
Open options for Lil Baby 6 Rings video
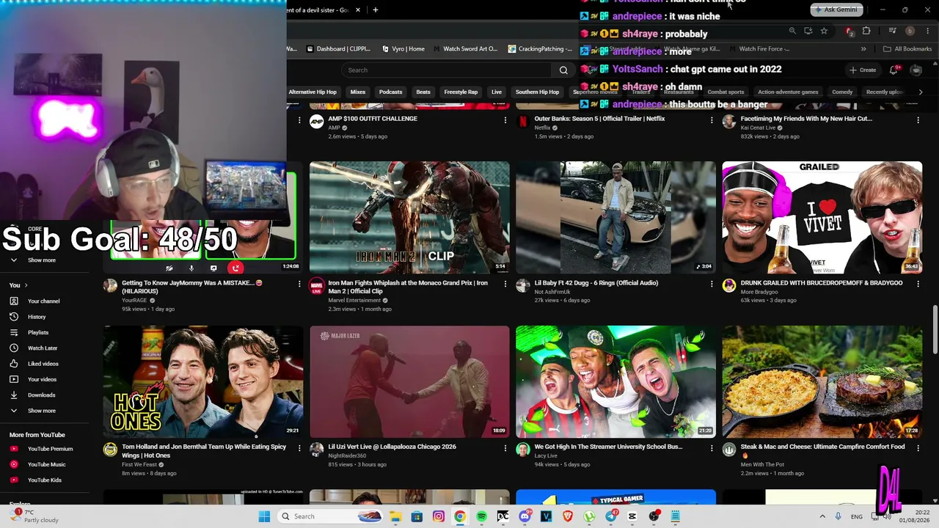point(712,284)
